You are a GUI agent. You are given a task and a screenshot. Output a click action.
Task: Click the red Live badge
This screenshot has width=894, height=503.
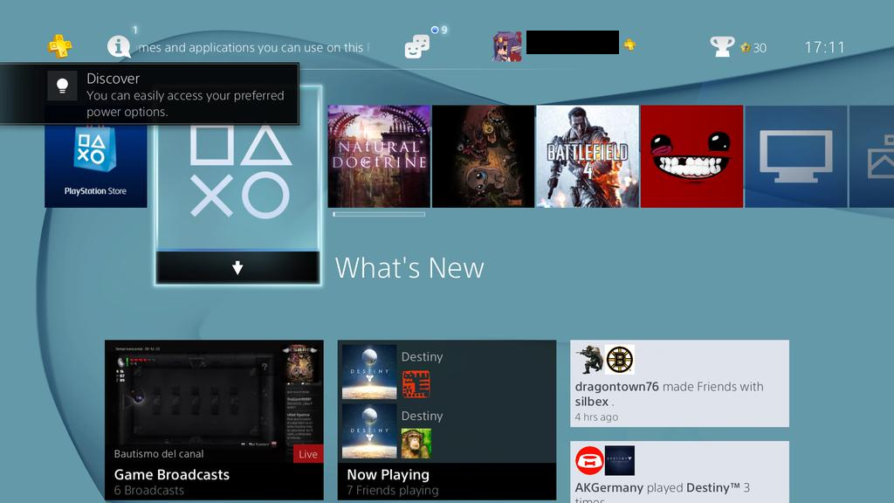[x=308, y=454]
